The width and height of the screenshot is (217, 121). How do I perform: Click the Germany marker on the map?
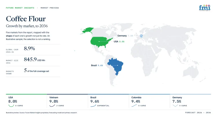pyautogui.click(x=141, y=36)
